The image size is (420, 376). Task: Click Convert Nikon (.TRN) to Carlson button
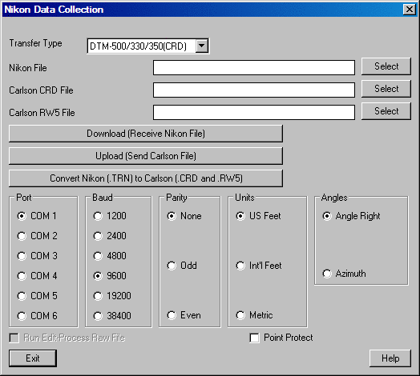(x=146, y=178)
